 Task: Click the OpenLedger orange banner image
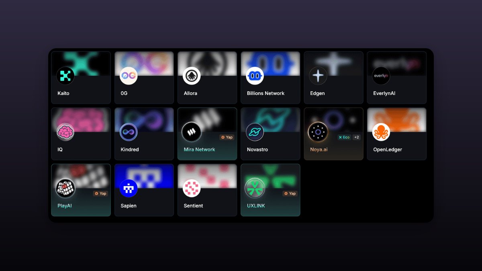[x=396, y=120]
